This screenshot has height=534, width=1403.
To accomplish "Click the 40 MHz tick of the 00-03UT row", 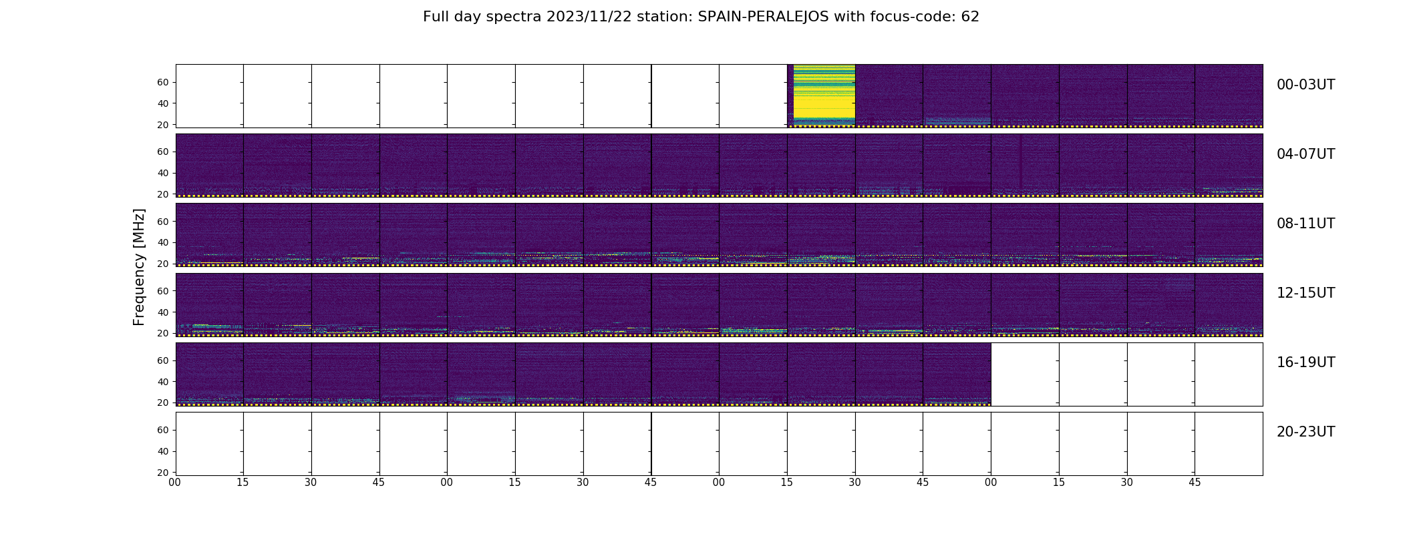I will pos(163,103).
